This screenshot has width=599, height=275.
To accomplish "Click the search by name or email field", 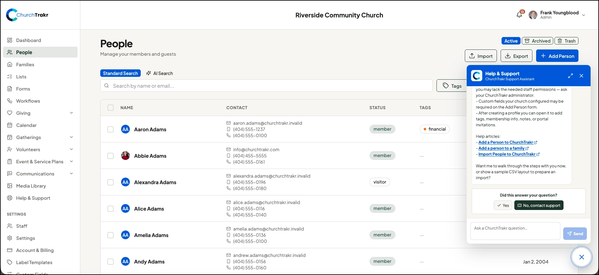I will [266, 86].
